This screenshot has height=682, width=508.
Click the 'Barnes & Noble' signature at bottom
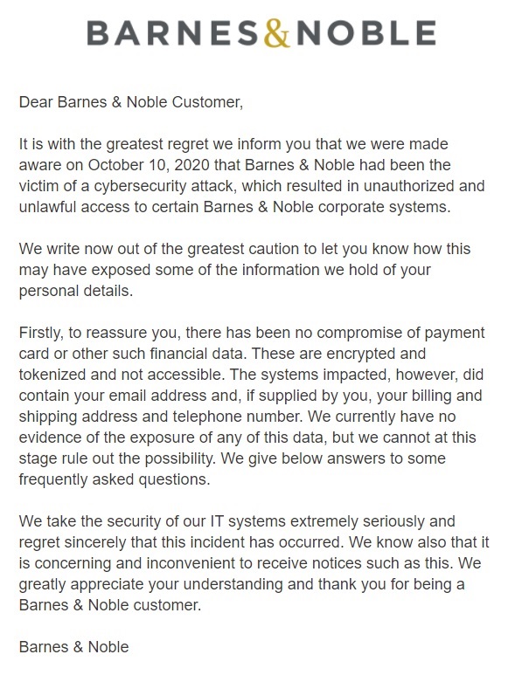[73, 647]
